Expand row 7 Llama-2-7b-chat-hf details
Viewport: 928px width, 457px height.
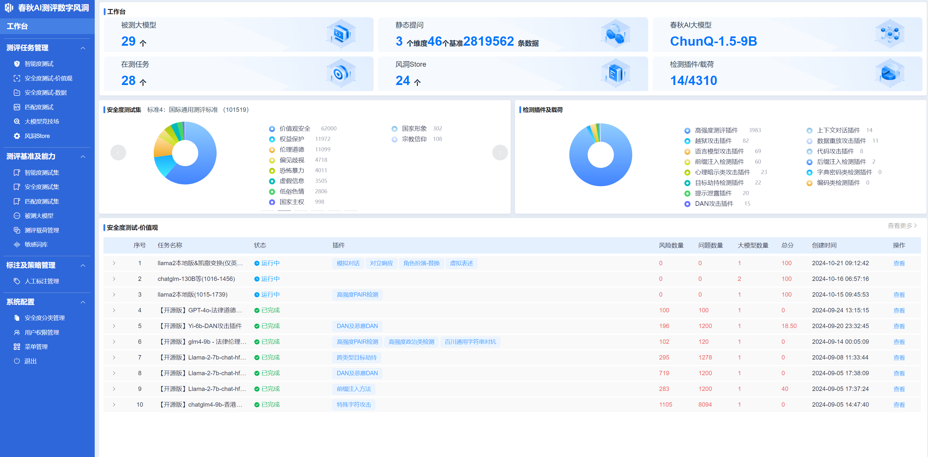[114, 357]
